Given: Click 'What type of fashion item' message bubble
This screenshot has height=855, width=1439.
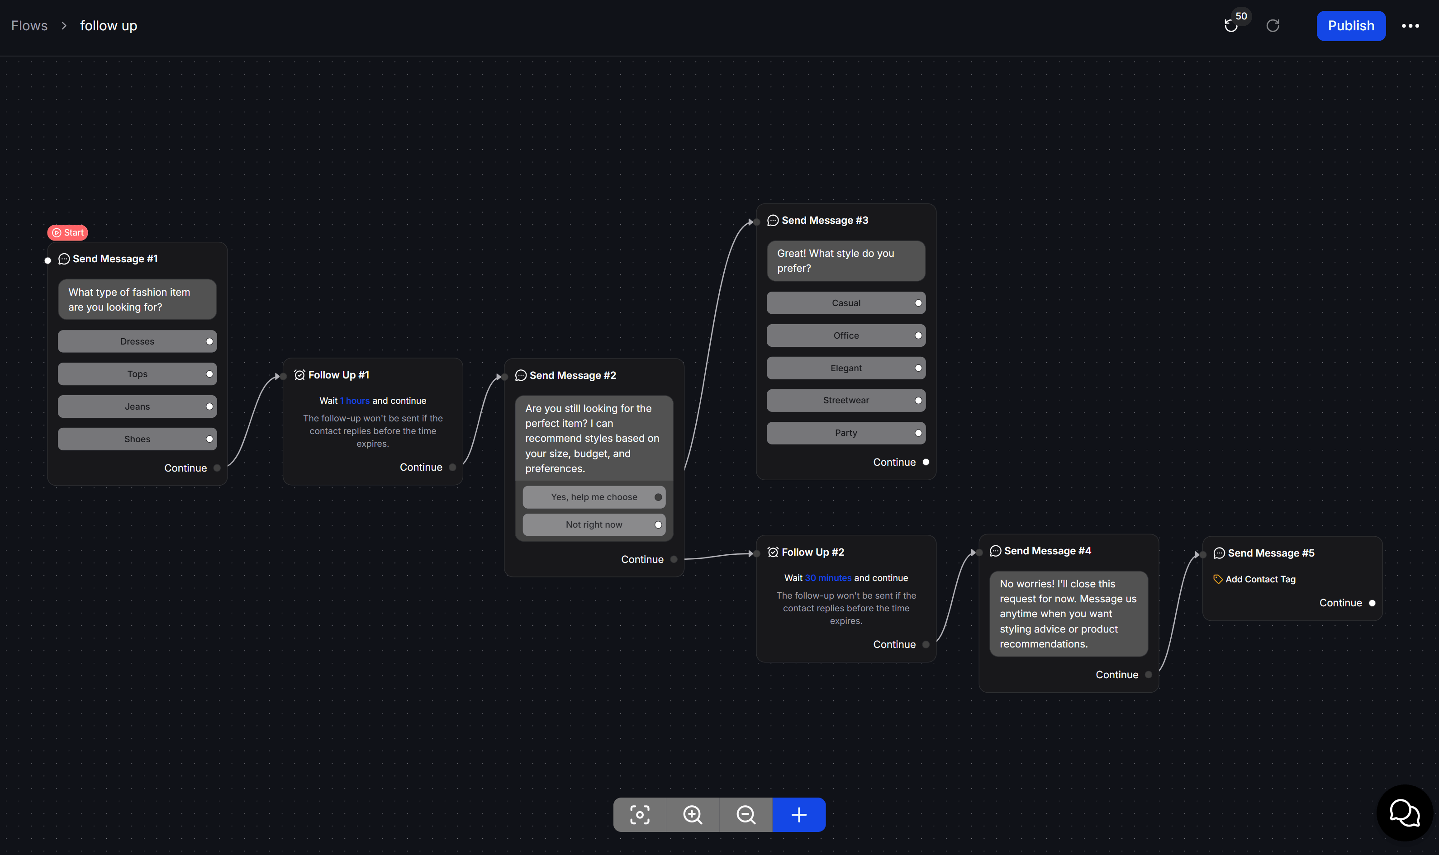Looking at the screenshot, I should pos(137,300).
